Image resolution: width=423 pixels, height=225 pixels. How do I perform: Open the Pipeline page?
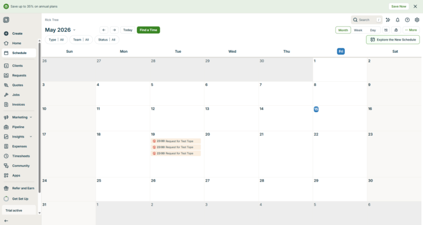[x=19, y=127]
